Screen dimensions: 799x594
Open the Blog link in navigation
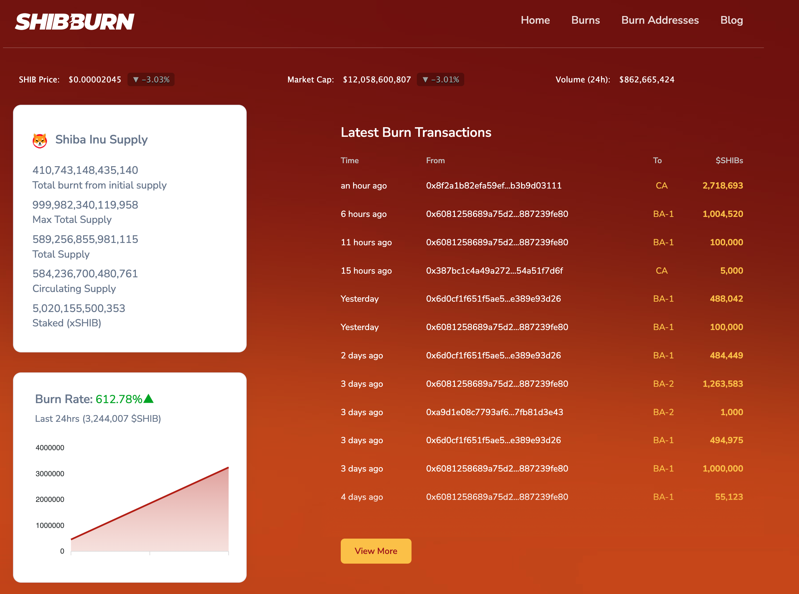pos(731,20)
